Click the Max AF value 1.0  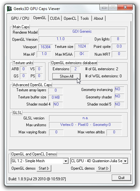[x=44, y=54]
